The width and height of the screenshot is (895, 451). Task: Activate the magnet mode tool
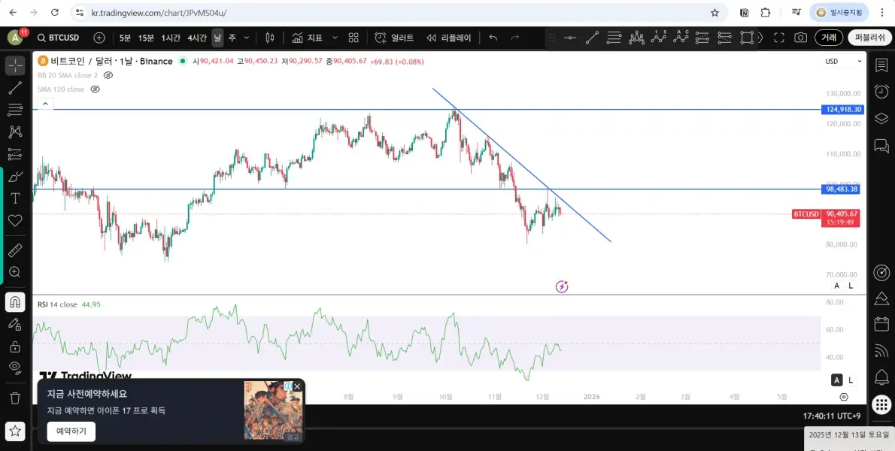(x=15, y=301)
